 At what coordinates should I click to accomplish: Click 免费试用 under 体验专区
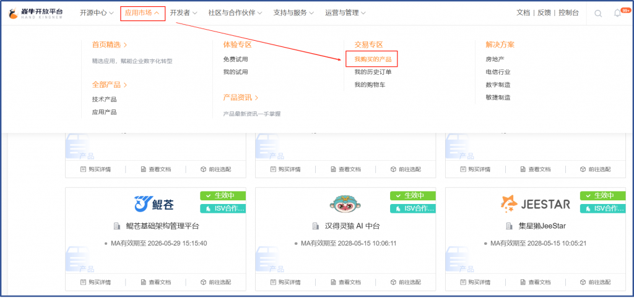[x=235, y=59]
